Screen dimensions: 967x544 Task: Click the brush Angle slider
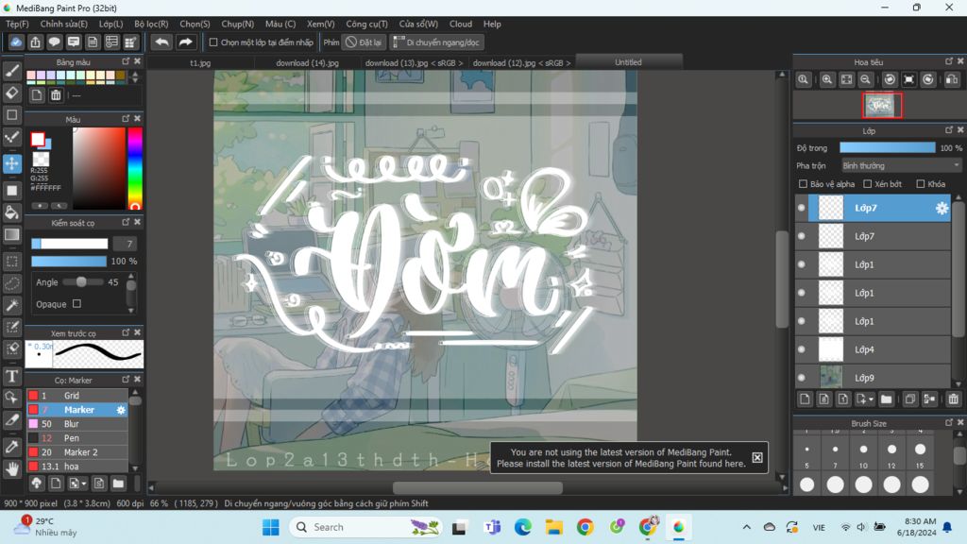81,281
